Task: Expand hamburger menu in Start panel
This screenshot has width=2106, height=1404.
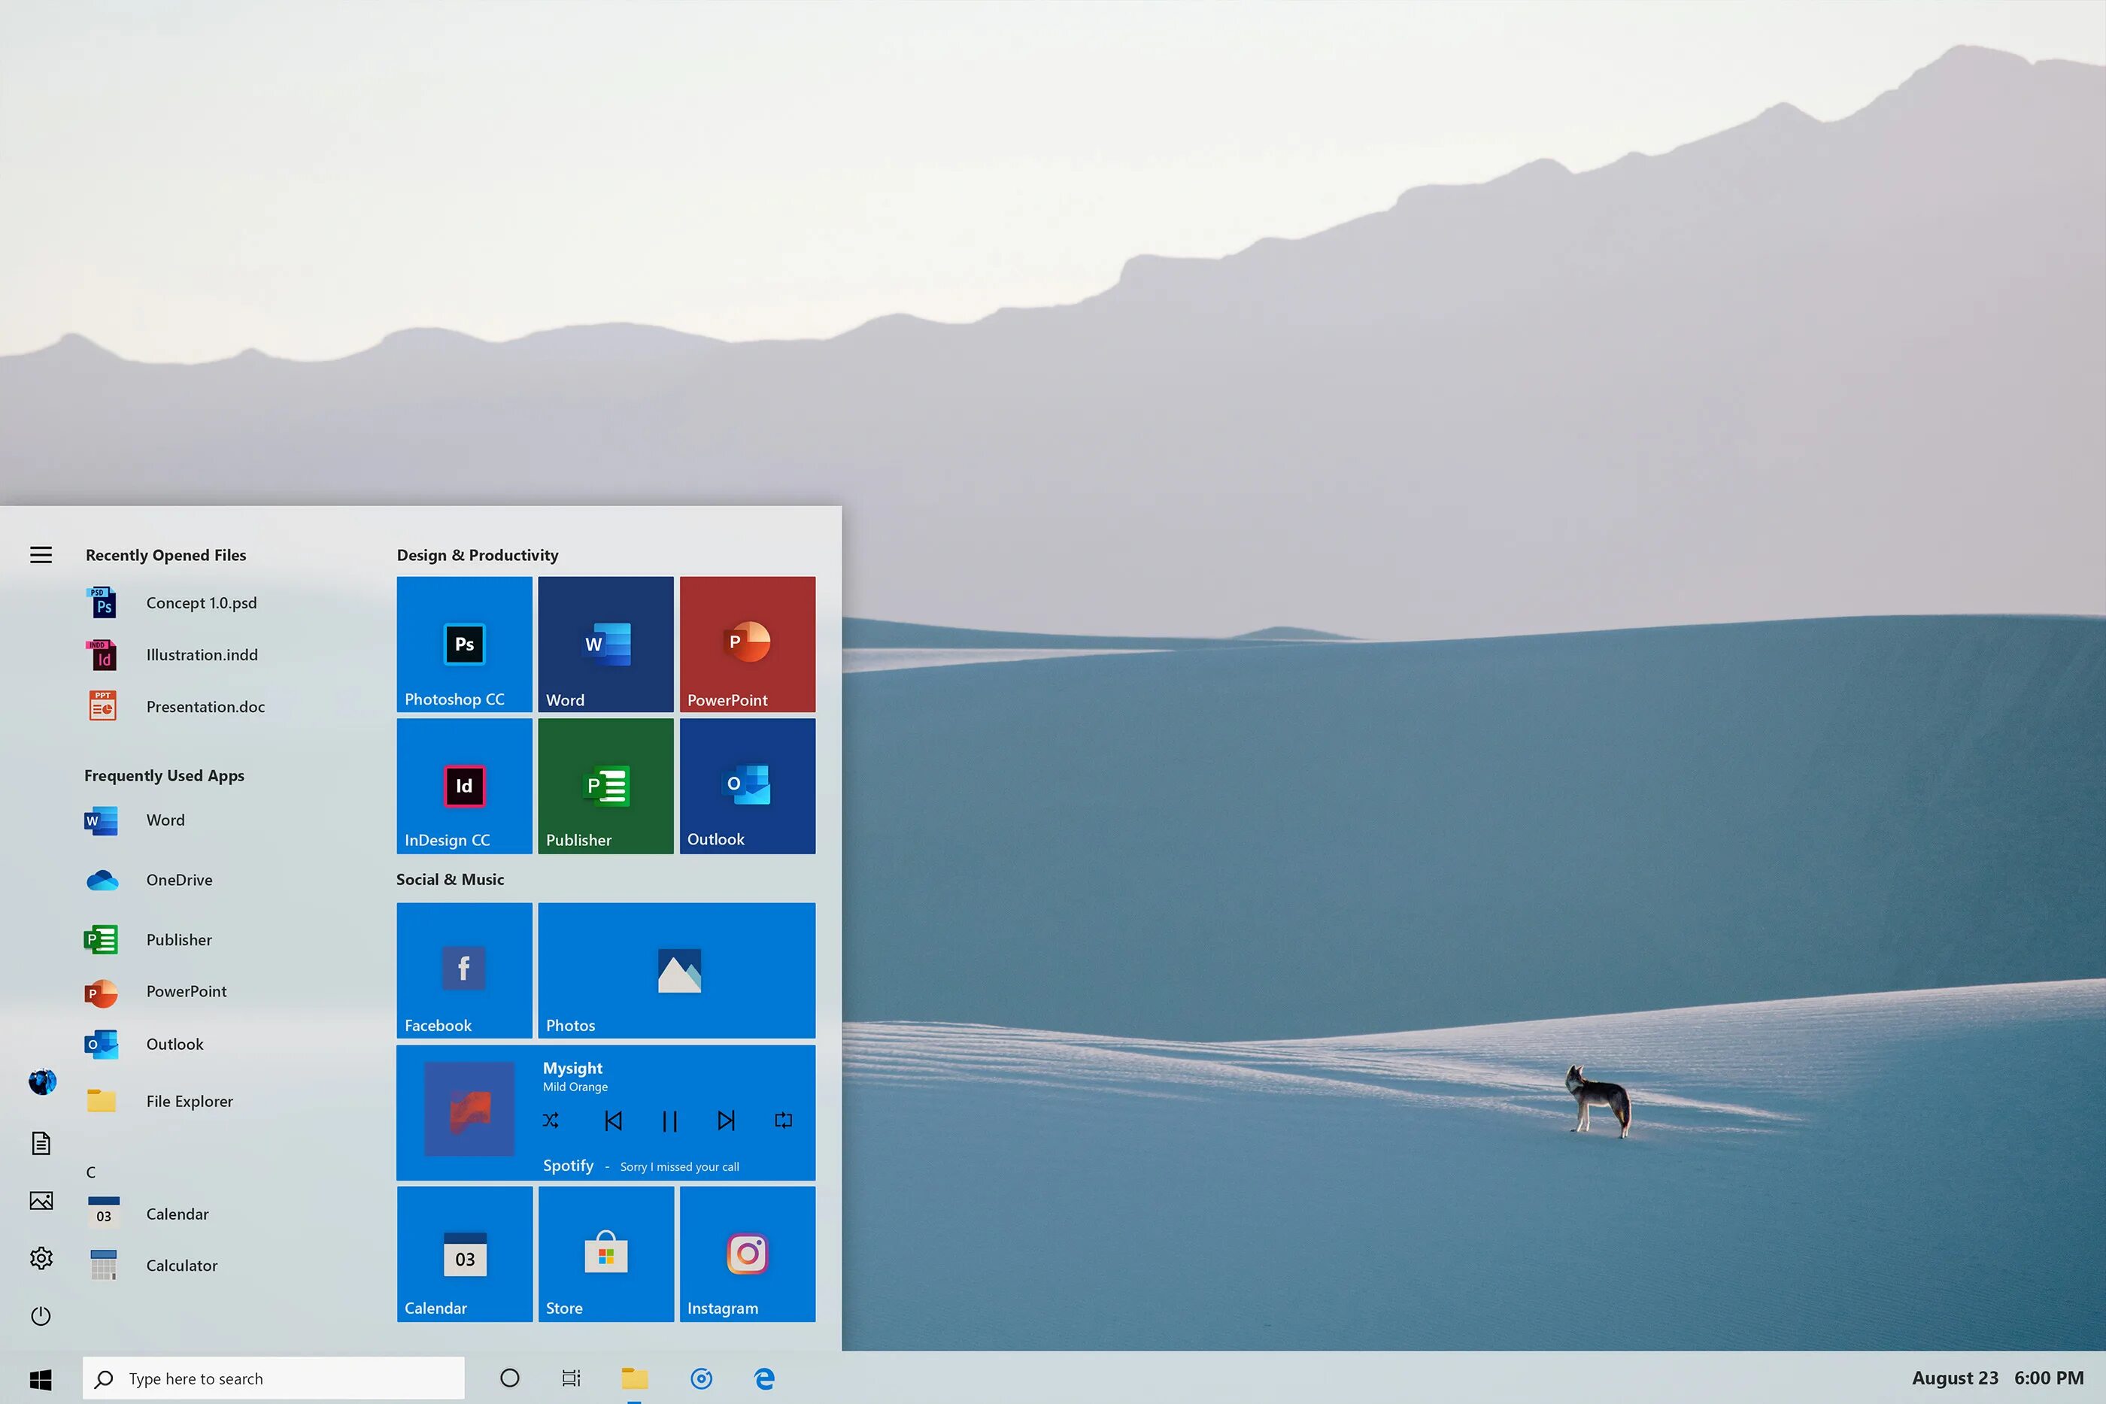Action: tap(41, 555)
